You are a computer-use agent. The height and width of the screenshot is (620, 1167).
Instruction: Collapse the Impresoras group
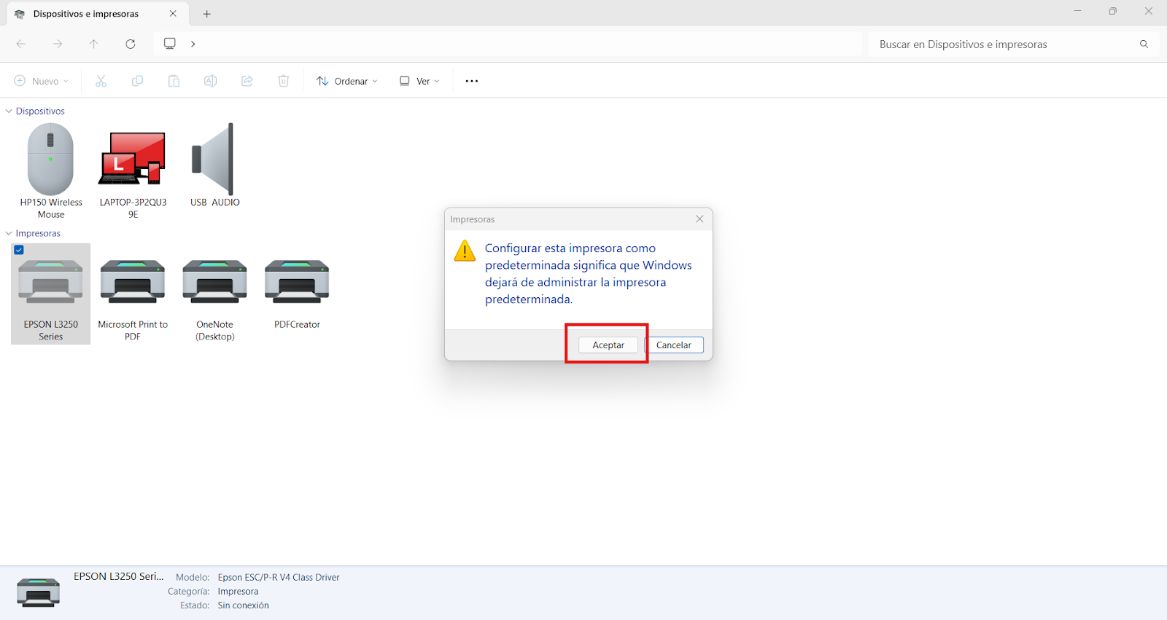[9, 234]
